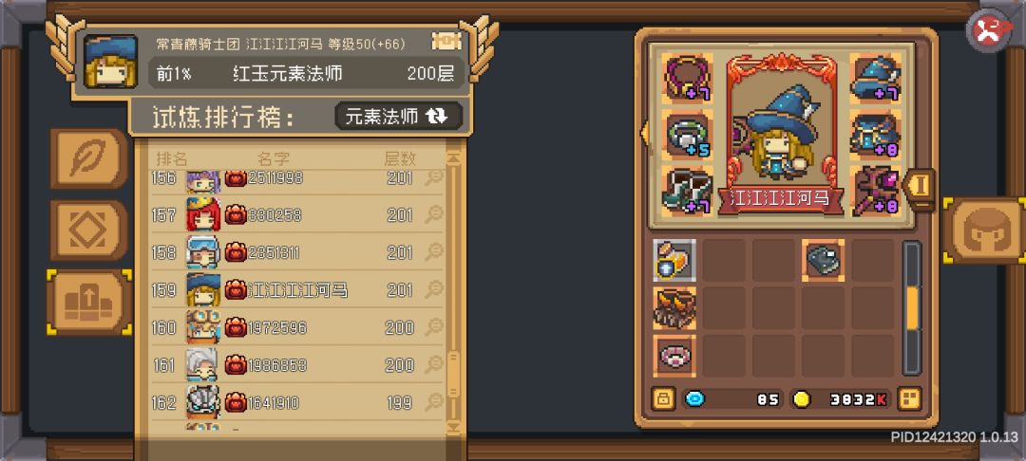Select the potion bottle inventory item
The width and height of the screenshot is (1026, 461).
pyautogui.click(x=674, y=260)
